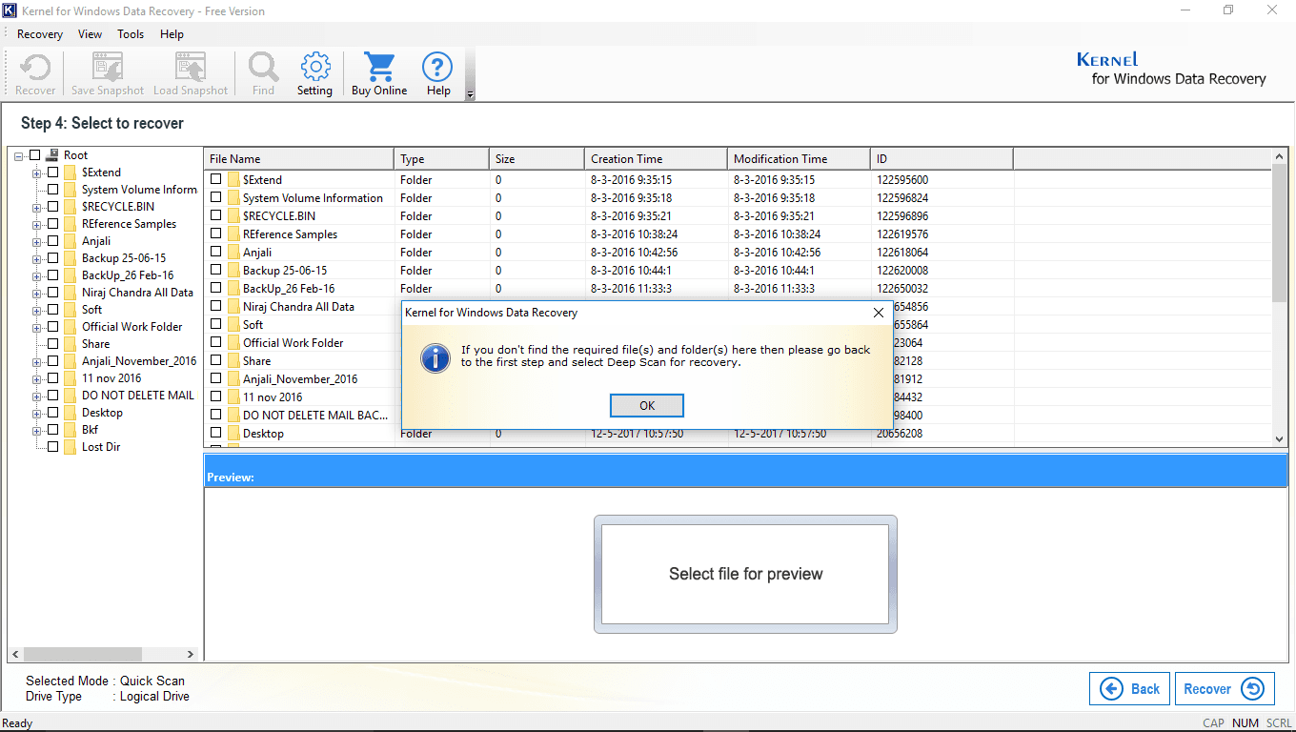Expand Backup 25-06-15 tree node
This screenshot has height=732, width=1296.
point(37,258)
